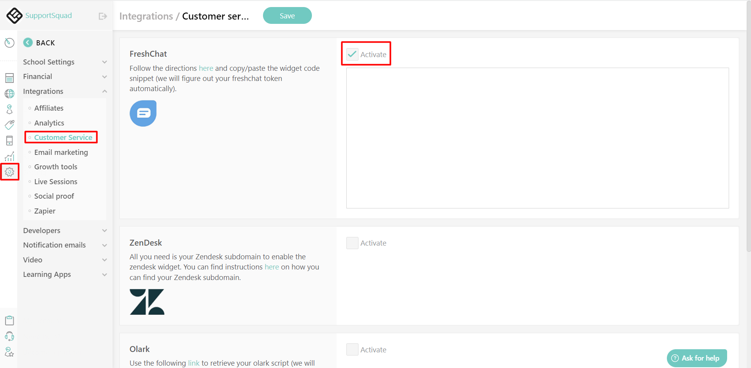The width and height of the screenshot is (751, 368).
Task: Open the clock/schedule icon in sidebar
Action: 9,43
